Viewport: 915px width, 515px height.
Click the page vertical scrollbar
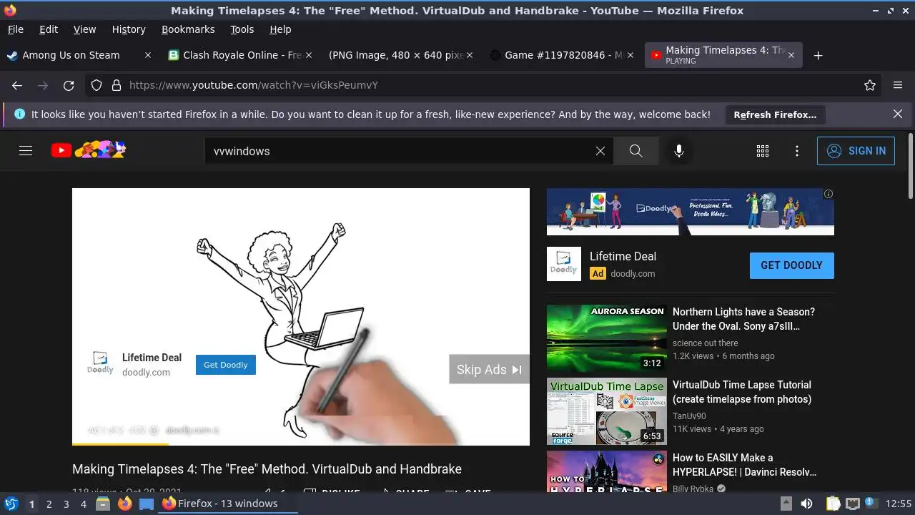(910, 166)
